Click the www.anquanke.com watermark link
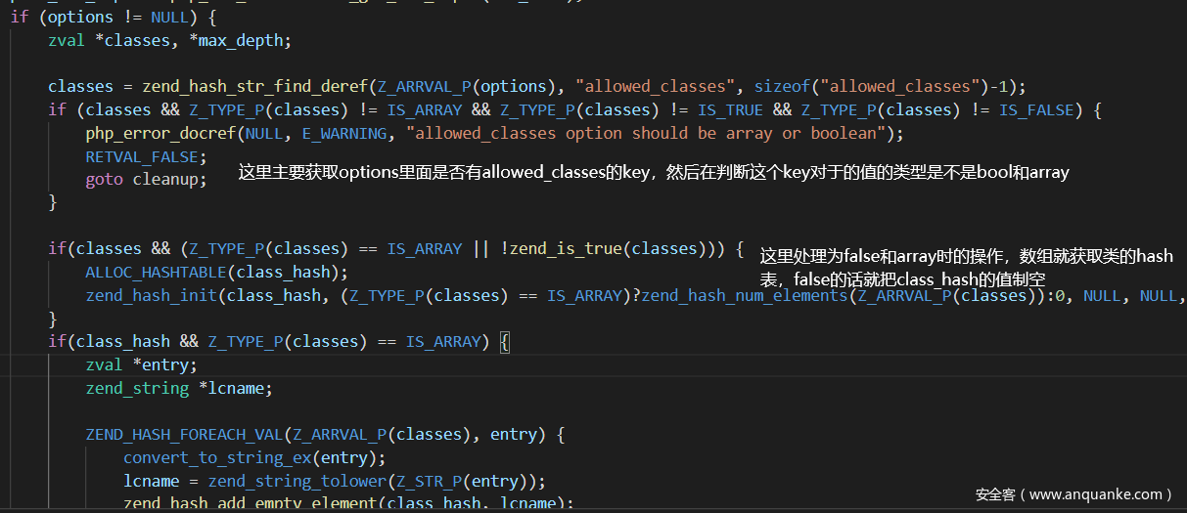Viewport: 1187px width, 513px height. point(1073,494)
